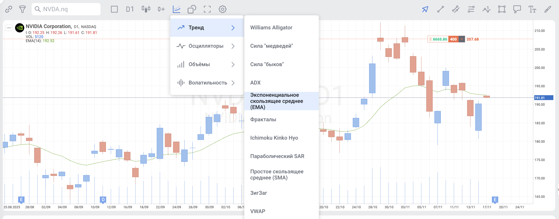Click the NVIDIA logo icon
This screenshot has width=559, height=219.
click(x=20, y=28)
